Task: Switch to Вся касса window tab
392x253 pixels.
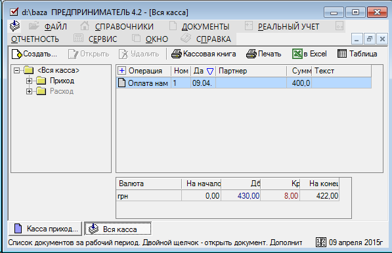Action: click(118, 229)
